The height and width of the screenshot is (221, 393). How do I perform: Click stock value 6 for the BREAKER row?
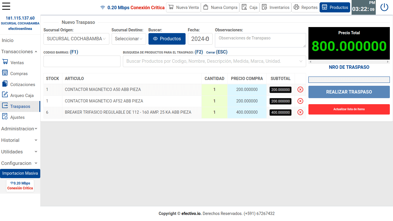47,112
